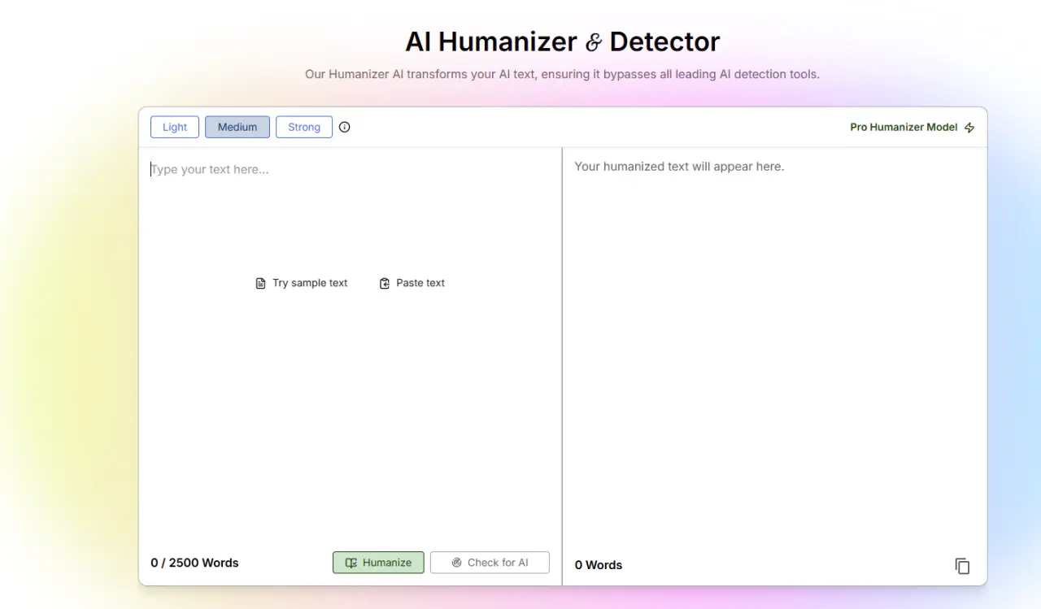Copy the humanized output with the copy icon
The height and width of the screenshot is (609, 1041).
pyautogui.click(x=962, y=566)
